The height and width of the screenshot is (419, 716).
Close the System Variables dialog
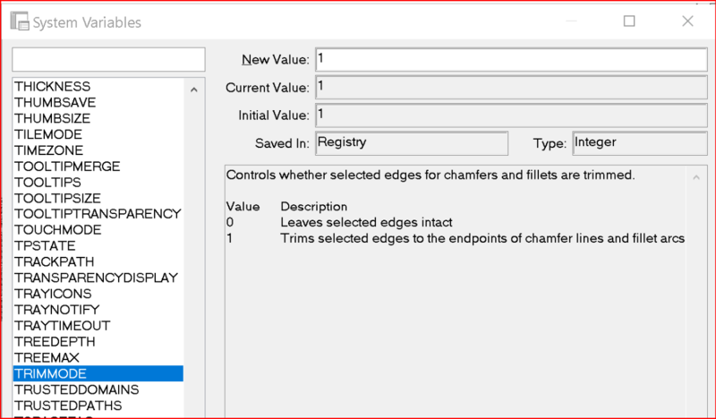pos(685,21)
